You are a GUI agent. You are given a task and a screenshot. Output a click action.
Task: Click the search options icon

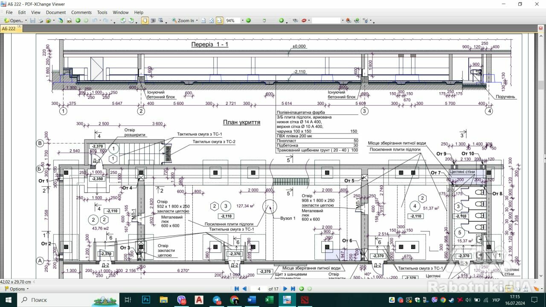click(366, 20)
